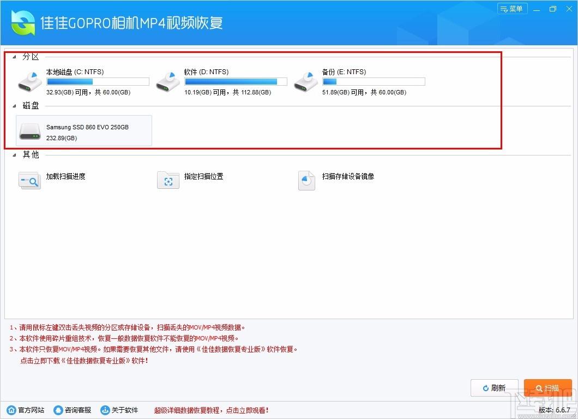578x419 pixels.
Task: Click the D: drive usage bar
Action: 236,81
